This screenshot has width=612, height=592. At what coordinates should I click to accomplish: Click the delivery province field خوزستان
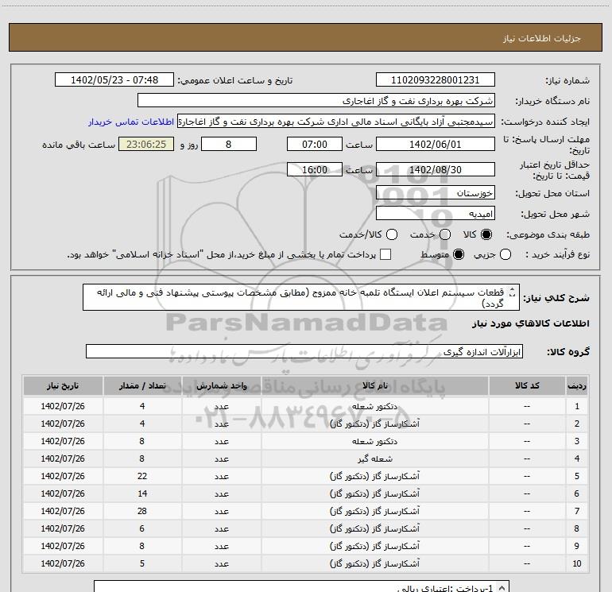tap(436, 192)
